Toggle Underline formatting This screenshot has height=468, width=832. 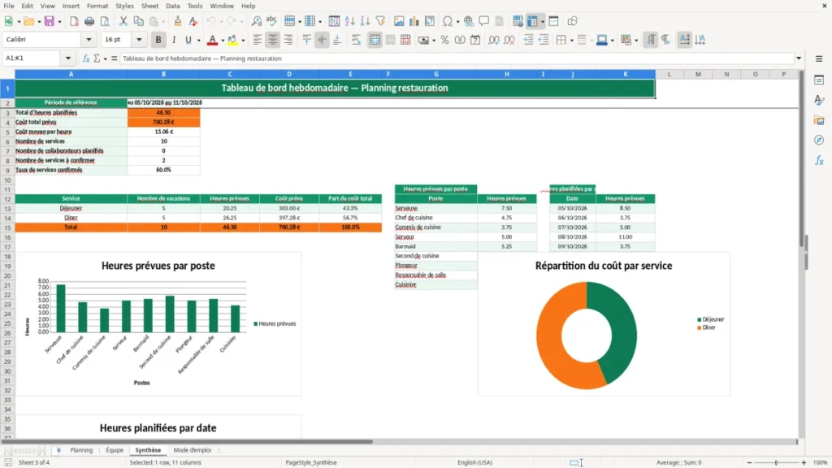pyautogui.click(x=188, y=40)
